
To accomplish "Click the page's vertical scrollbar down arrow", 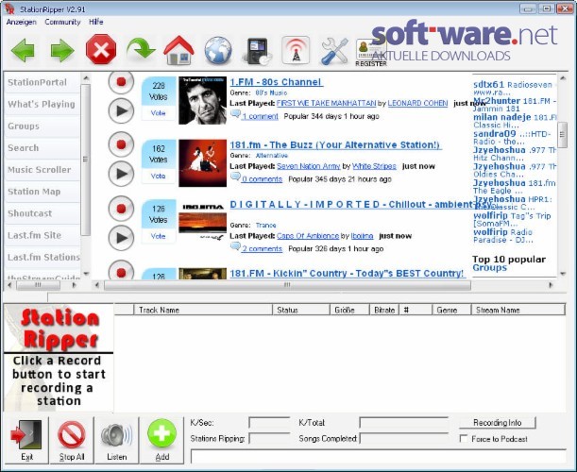I will pyautogui.click(x=562, y=274).
